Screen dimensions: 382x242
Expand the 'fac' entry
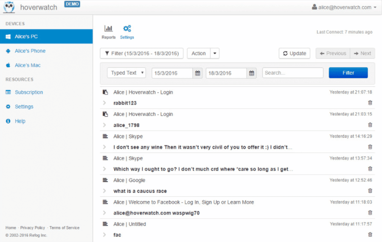click(x=104, y=234)
